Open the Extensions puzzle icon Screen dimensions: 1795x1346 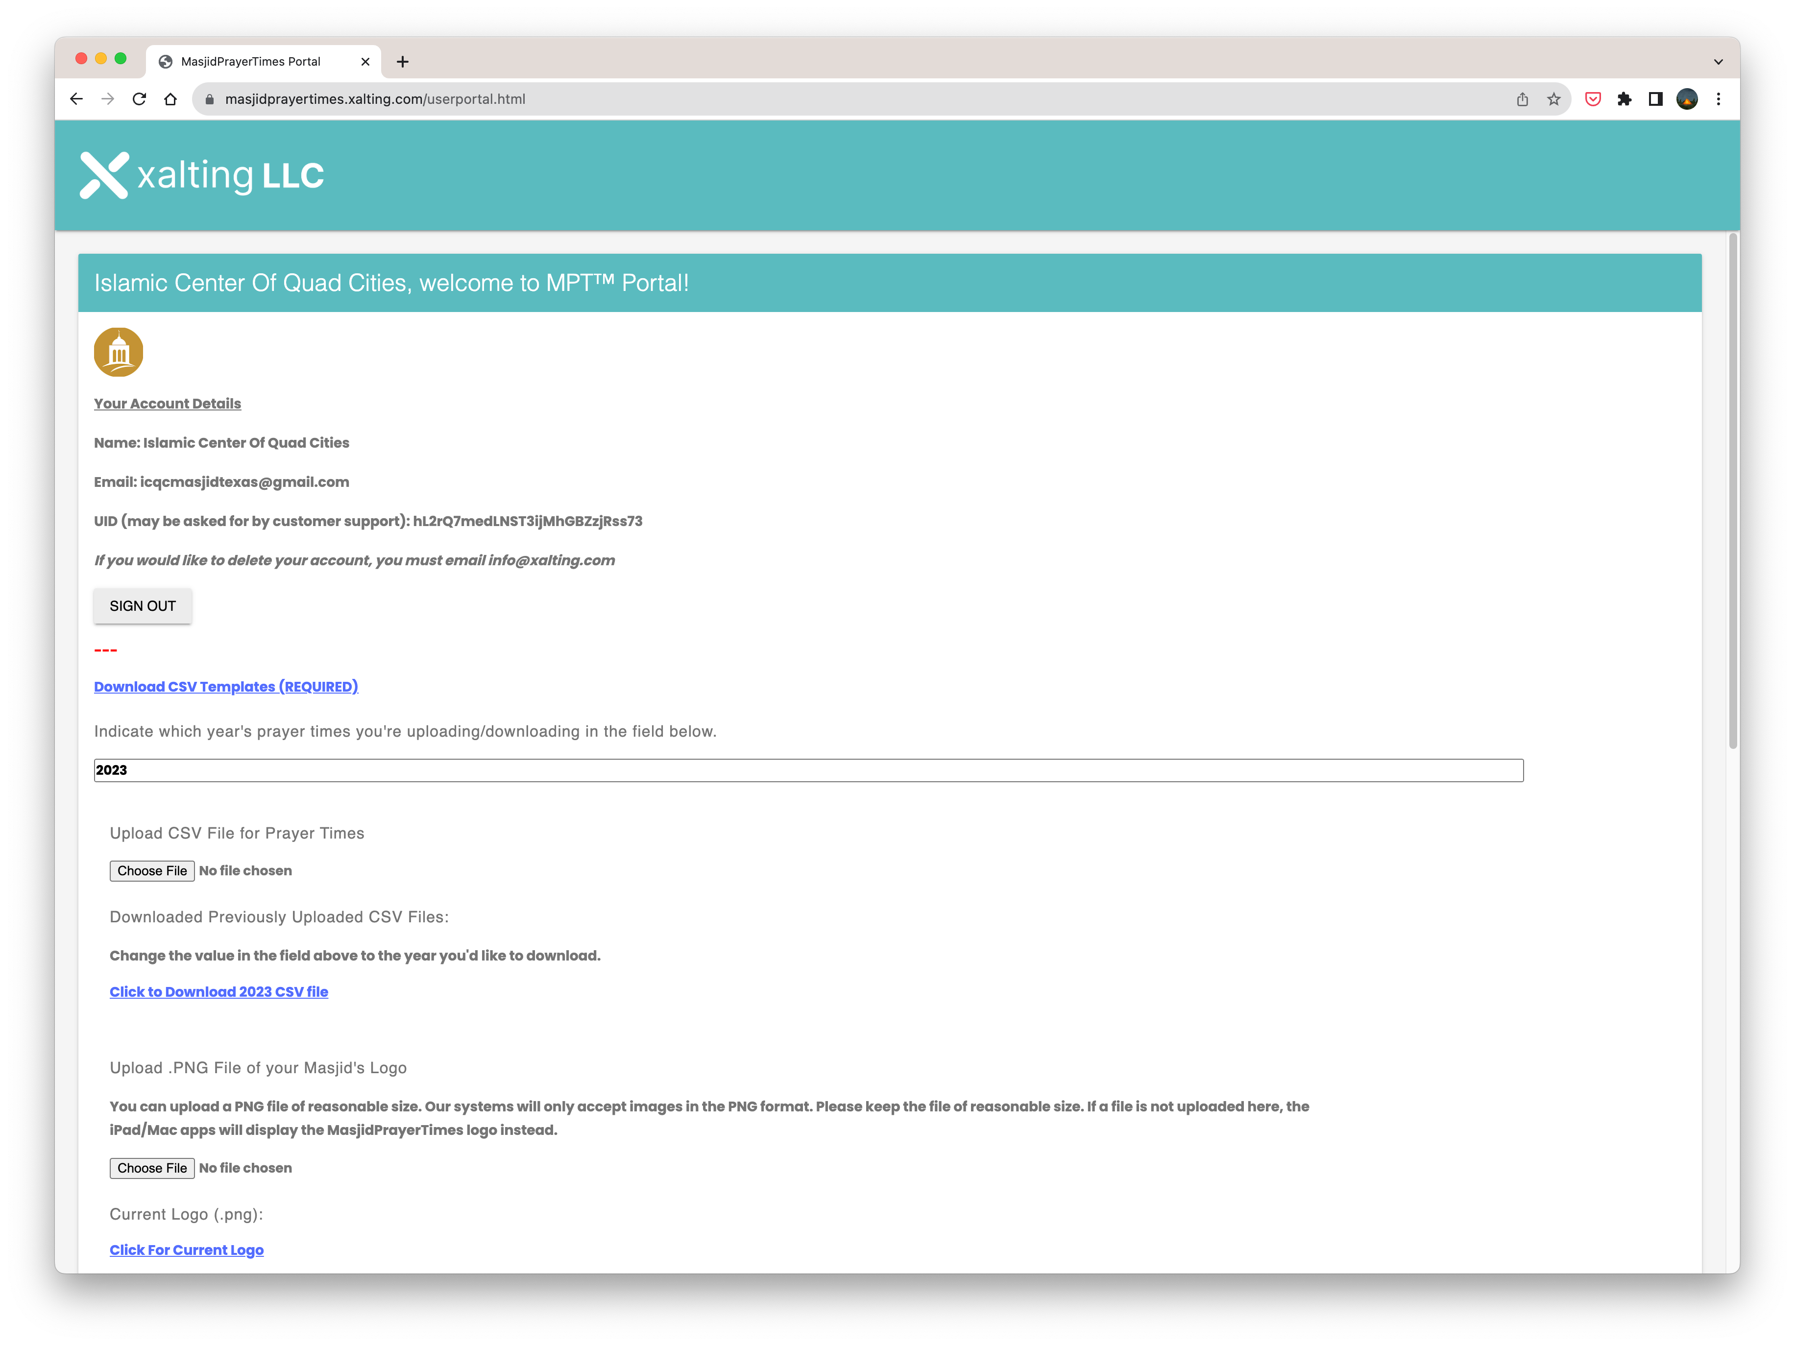pyautogui.click(x=1624, y=99)
